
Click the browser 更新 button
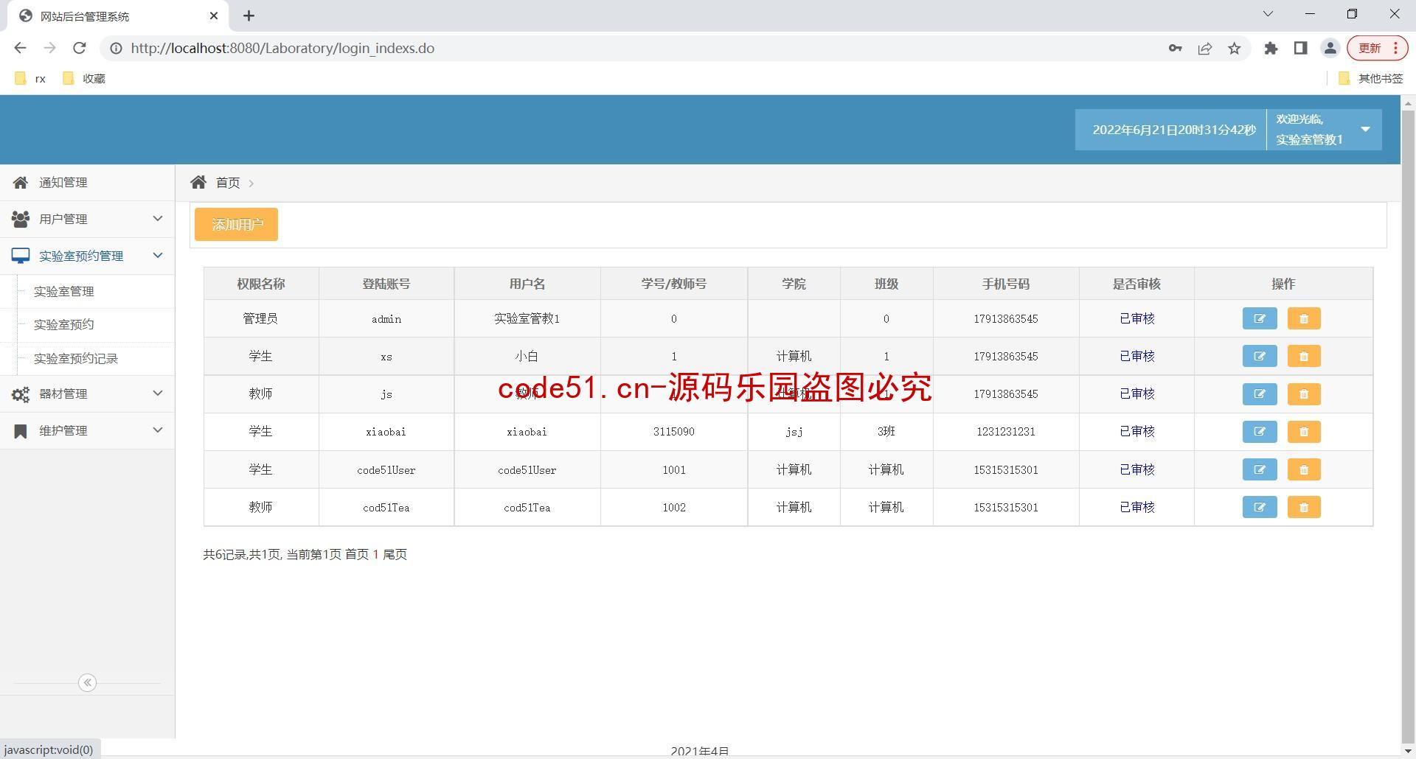tap(1377, 49)
